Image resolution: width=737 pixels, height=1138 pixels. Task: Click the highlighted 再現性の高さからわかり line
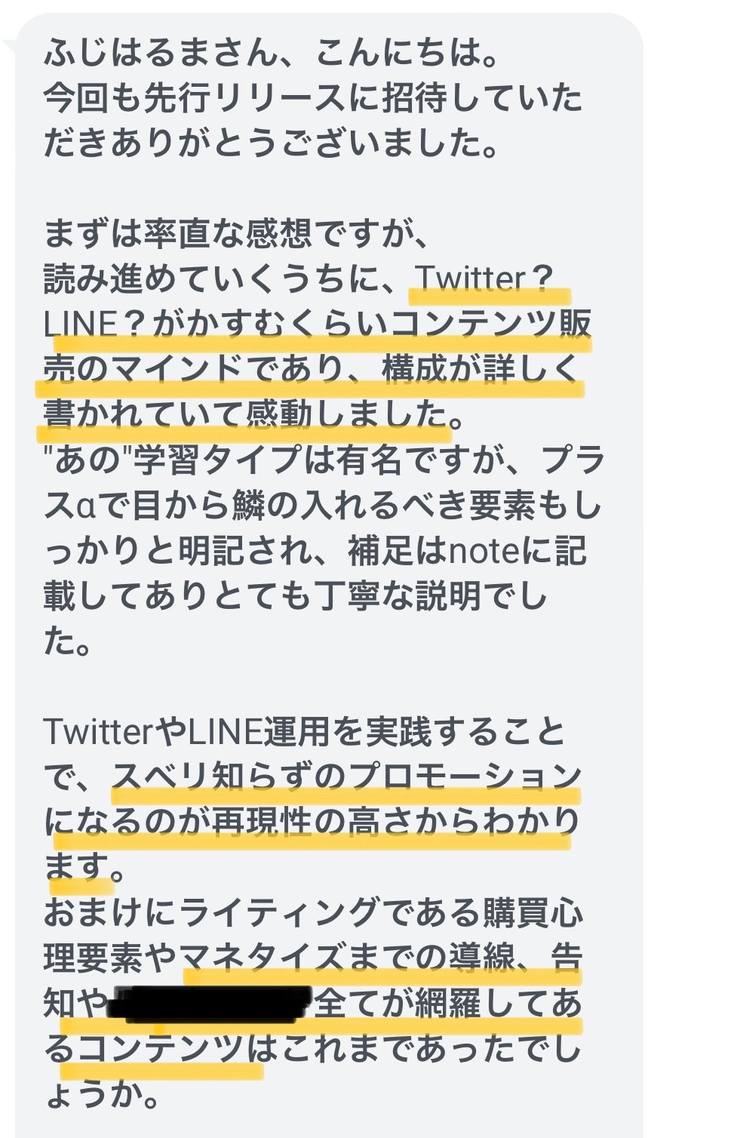pyautogui.click(x=312, y=822)
